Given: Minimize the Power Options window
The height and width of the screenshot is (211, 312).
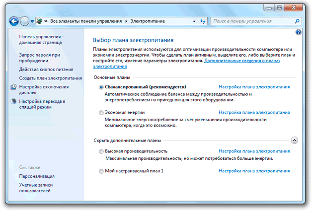Looking at the screenshot, I should point(269,8).
